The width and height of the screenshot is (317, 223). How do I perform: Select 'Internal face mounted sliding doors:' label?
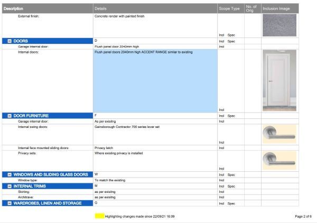43,148
